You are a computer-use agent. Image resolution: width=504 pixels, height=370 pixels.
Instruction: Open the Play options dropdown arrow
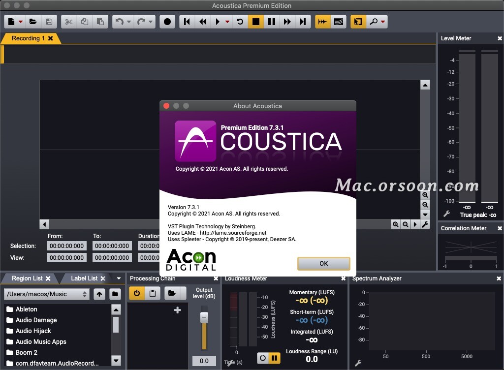[227, 22]
